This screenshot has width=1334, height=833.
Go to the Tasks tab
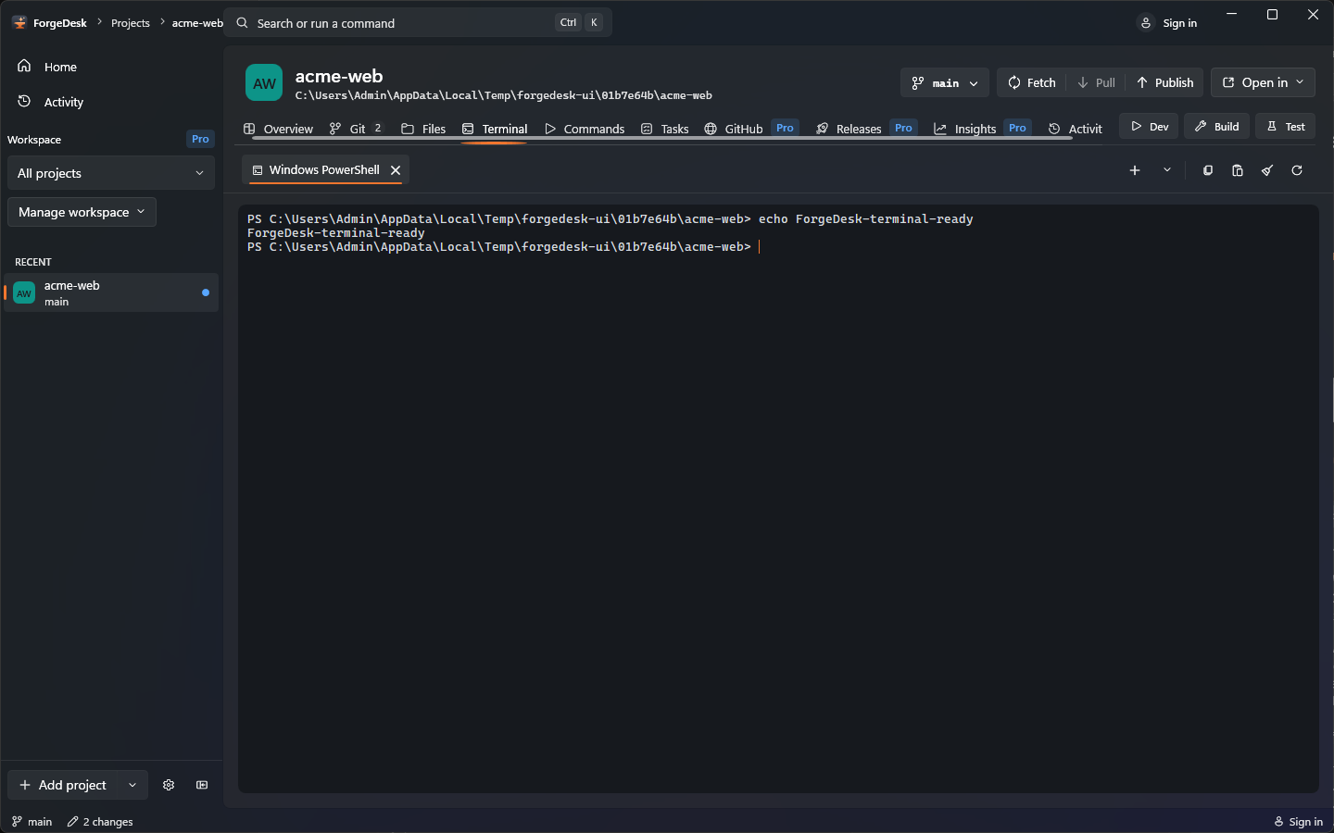(x=664, y=129)
